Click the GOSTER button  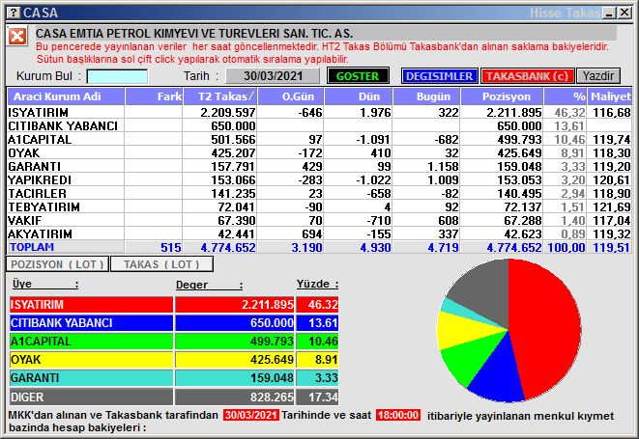[x=358, y=76]
